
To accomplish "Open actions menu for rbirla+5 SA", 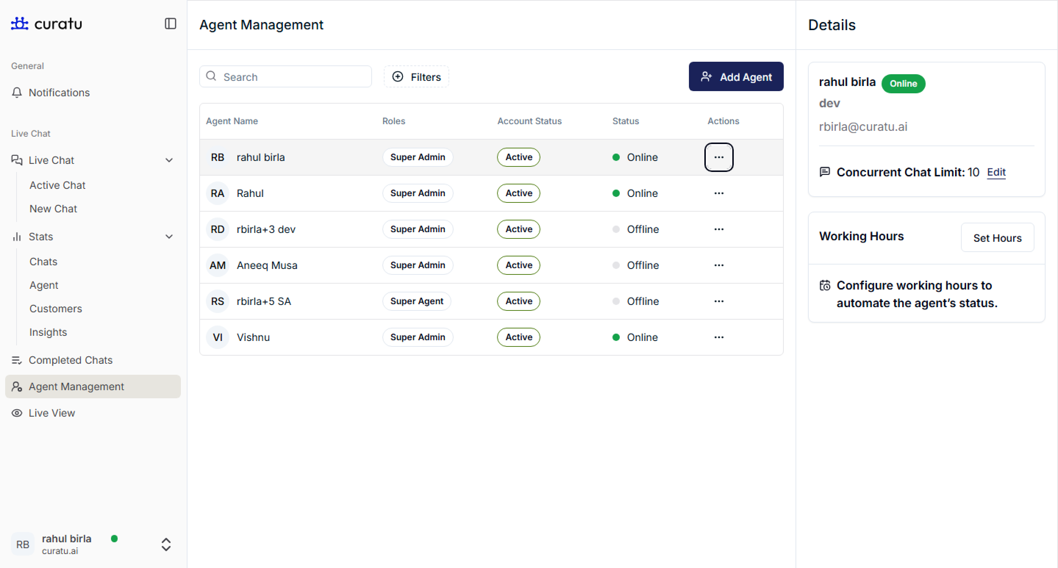I will pyautogui.click(x=718, y=301).
